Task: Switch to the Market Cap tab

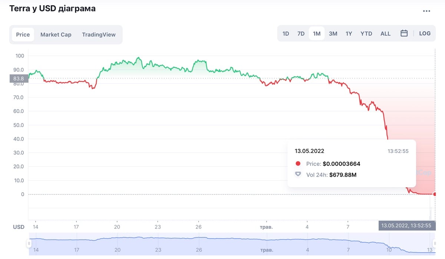Action: [x=56, y=35]
